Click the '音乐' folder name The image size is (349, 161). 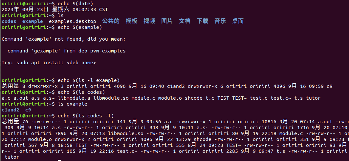click(x=220, y=21)
